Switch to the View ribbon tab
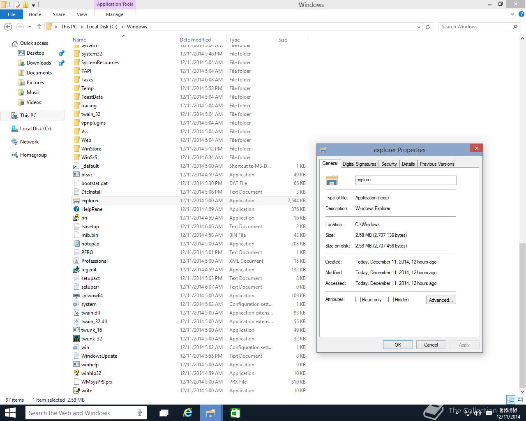Image resolution: width=526 pixels, height=421 pixels. coord(82,14)
